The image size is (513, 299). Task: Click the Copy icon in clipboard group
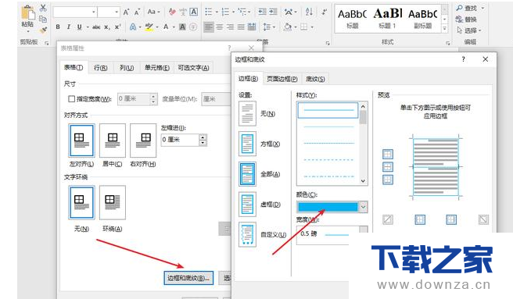coord(43,19)
